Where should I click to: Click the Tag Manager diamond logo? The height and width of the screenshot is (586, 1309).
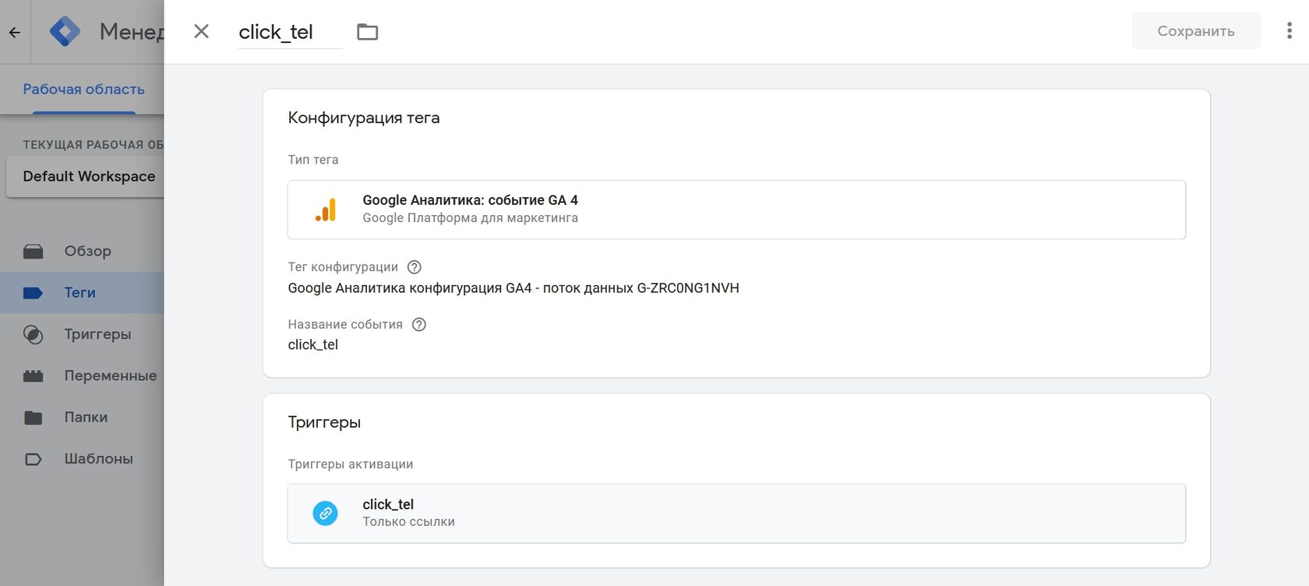point(65,31)
